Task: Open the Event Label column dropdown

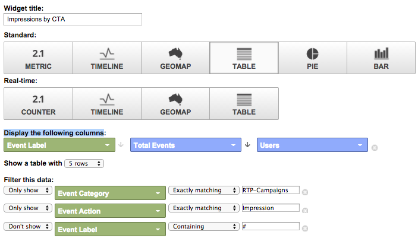Action: pos(59,145)
